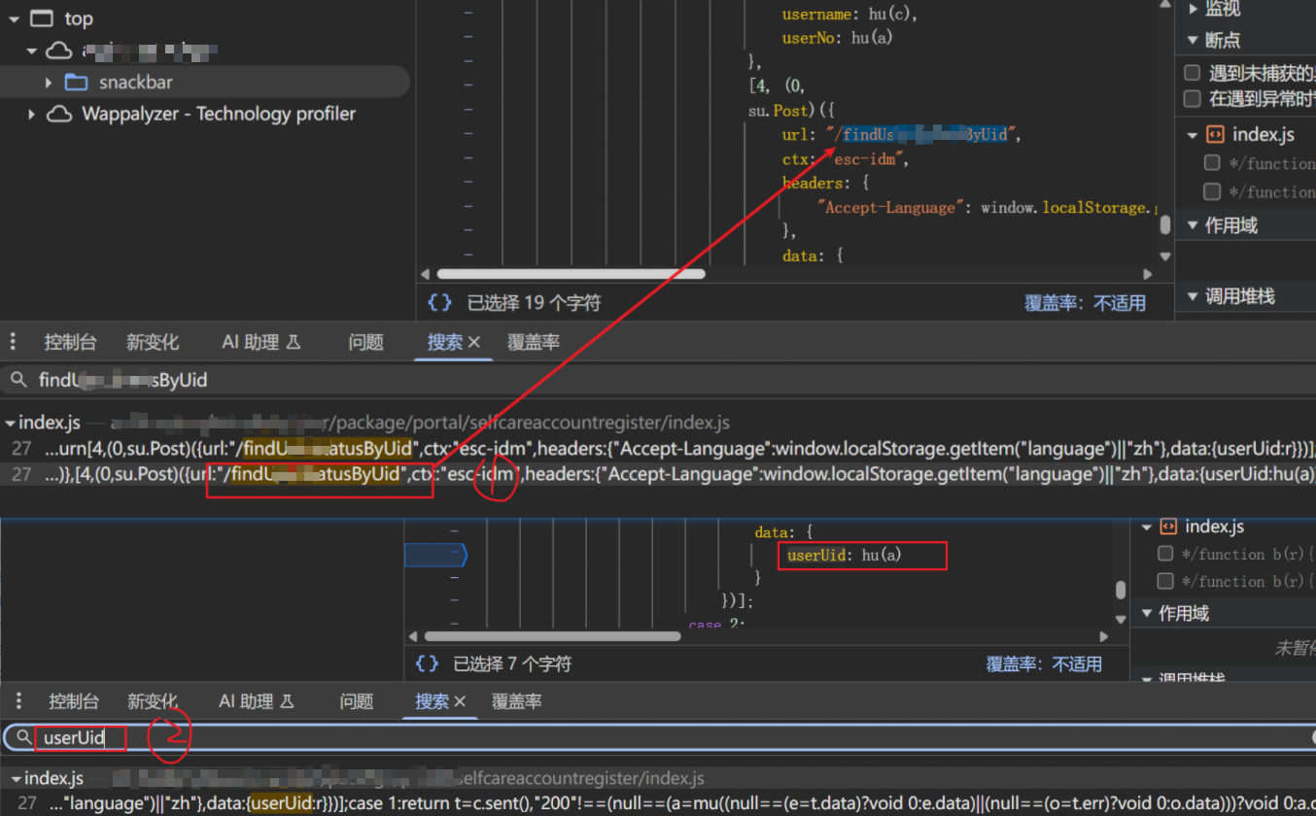Image resolution: width=1316 pixels, height=816 pixels.
Task: Click right arrow of lower editor horizontal scrollbar
Action: [1104, 637]
